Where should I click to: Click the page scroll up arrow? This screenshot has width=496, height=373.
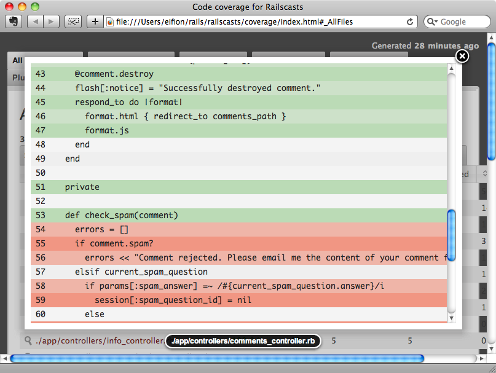point(491,37)
